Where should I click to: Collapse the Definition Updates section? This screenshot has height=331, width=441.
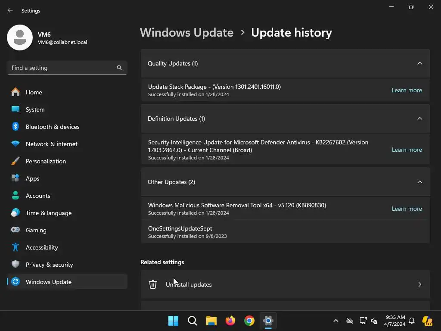419,119
